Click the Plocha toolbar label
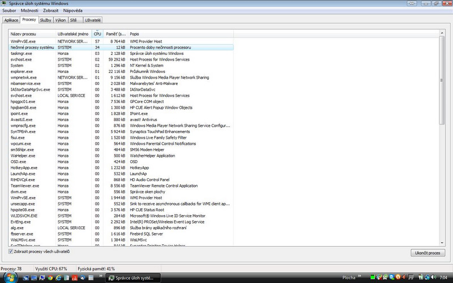The height and width of the screenshot is (283, 453). [x=349, y=277]
